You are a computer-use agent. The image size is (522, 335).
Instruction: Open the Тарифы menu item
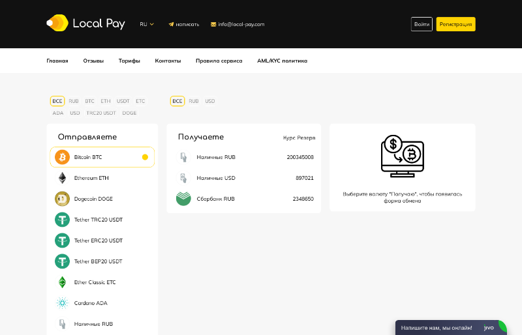click(129, 61)
